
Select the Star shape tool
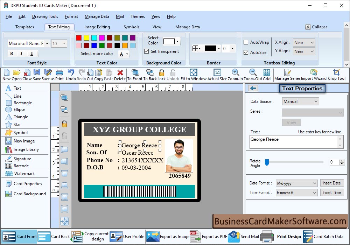(13, 125)
